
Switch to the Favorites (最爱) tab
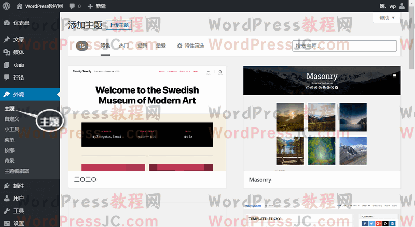(x=161, y=46)
